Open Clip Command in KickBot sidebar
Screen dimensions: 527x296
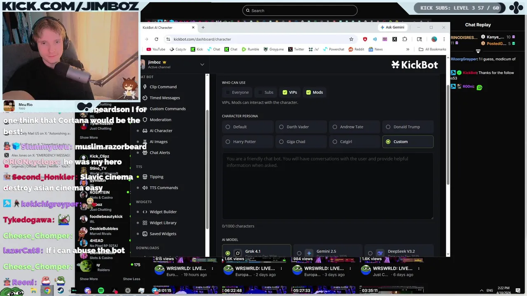pos(163,87)
